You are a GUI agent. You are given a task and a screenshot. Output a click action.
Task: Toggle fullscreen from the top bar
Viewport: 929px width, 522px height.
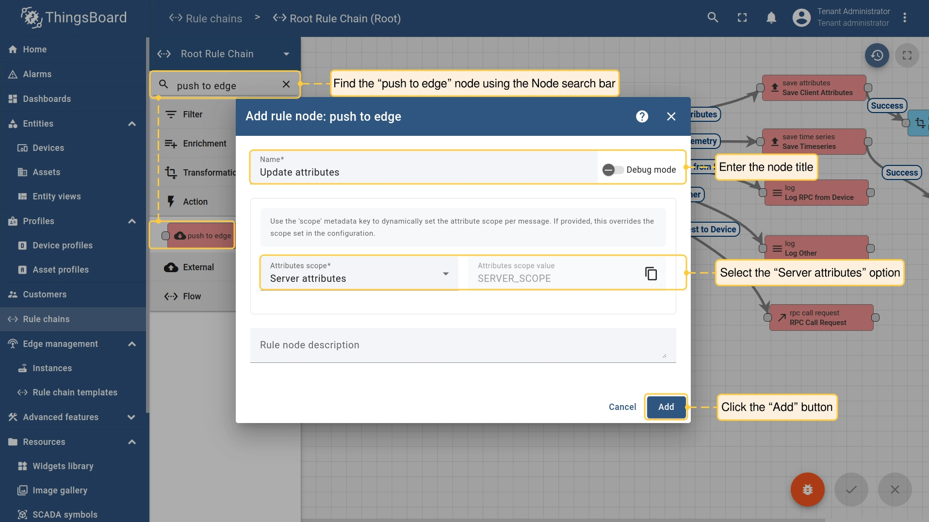[x=742, y=18]
